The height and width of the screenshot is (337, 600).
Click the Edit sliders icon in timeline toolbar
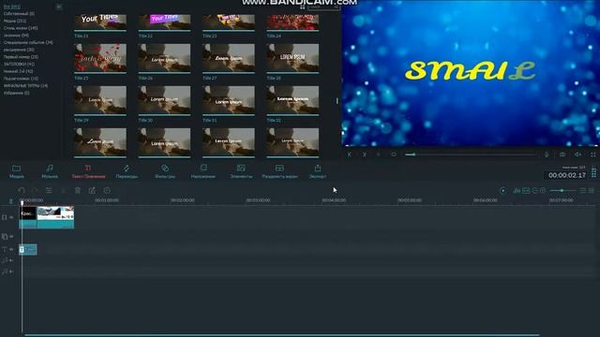(49, 190)
